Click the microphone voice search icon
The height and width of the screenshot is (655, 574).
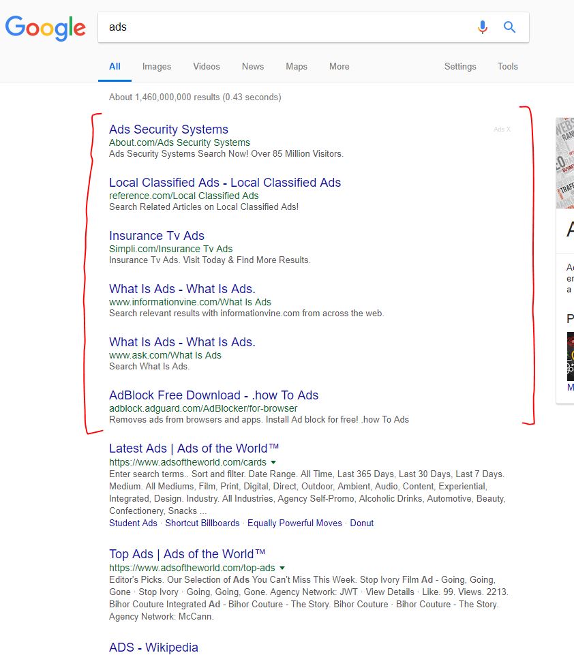(x=483, y=27)
